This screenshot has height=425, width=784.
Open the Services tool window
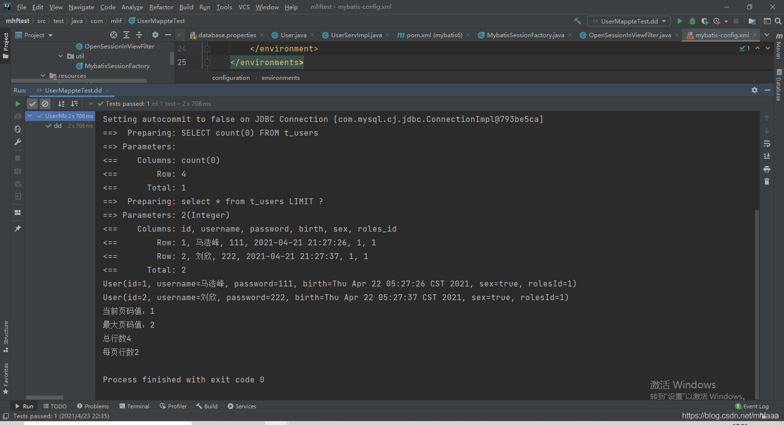242,406
